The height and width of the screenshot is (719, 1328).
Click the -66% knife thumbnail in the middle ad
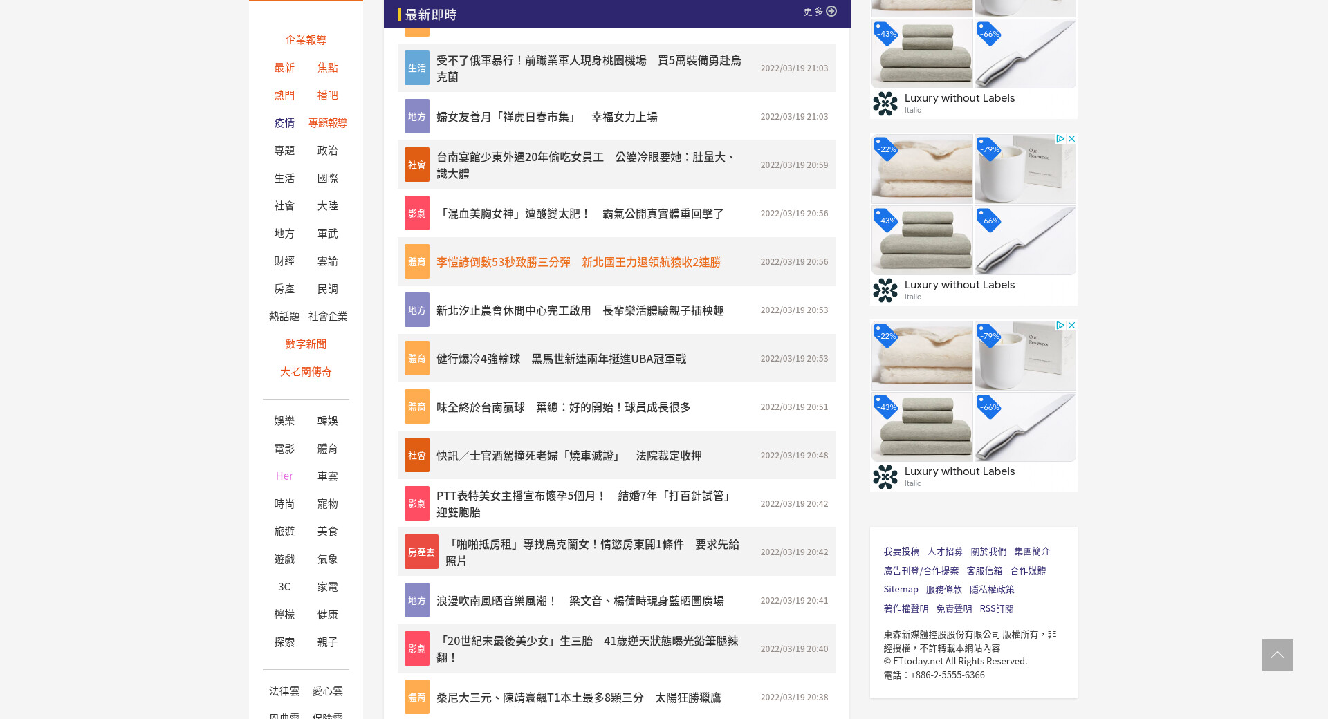(1025, 240)
